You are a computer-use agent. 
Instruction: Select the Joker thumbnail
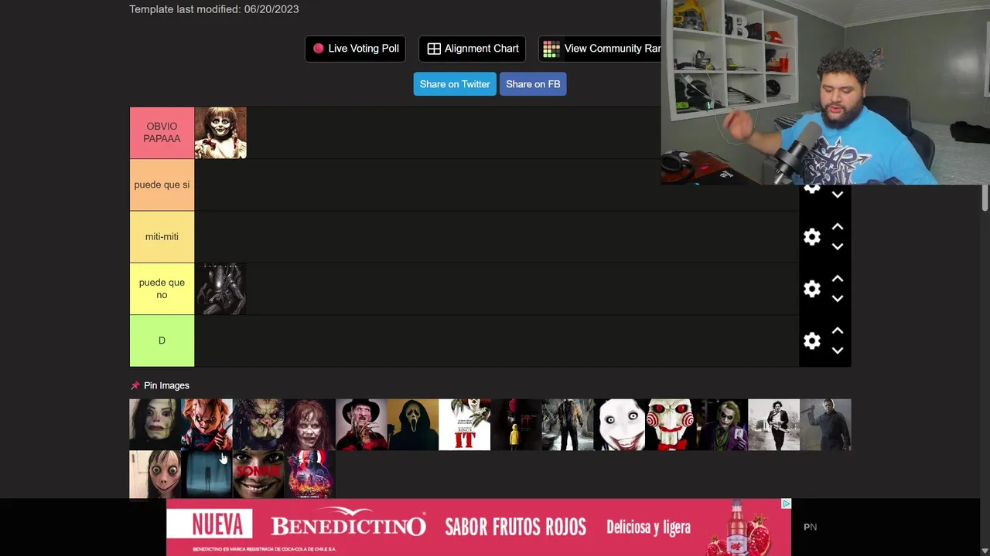(722, 425)
